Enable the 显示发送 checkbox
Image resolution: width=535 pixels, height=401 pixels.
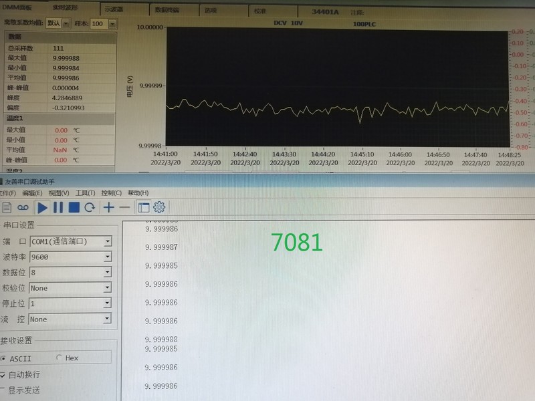(x=3, y=390)
